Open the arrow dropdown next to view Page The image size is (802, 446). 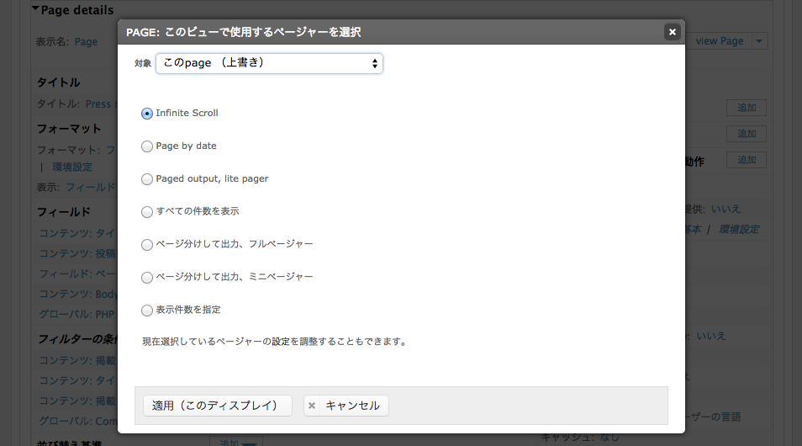click(759, 41)
